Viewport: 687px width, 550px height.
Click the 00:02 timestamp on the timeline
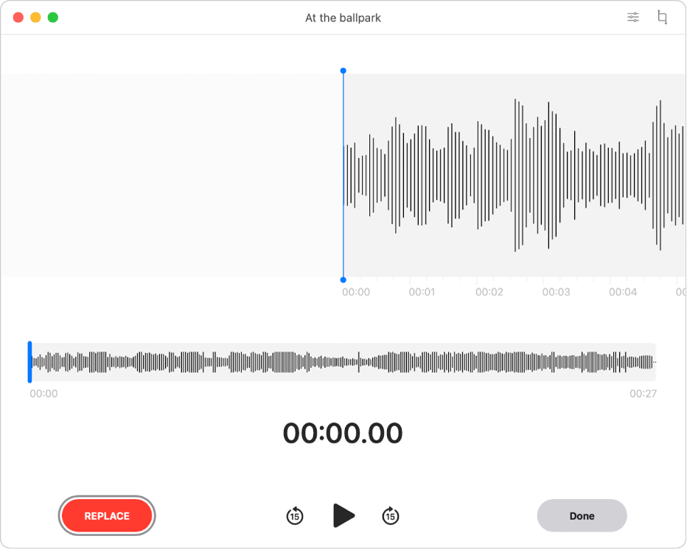[x=489, y=291]
